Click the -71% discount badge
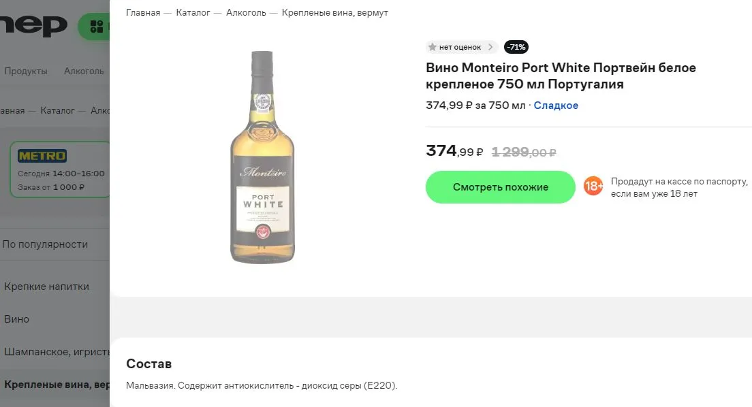The image size is (752, 407). coord(516,47)
